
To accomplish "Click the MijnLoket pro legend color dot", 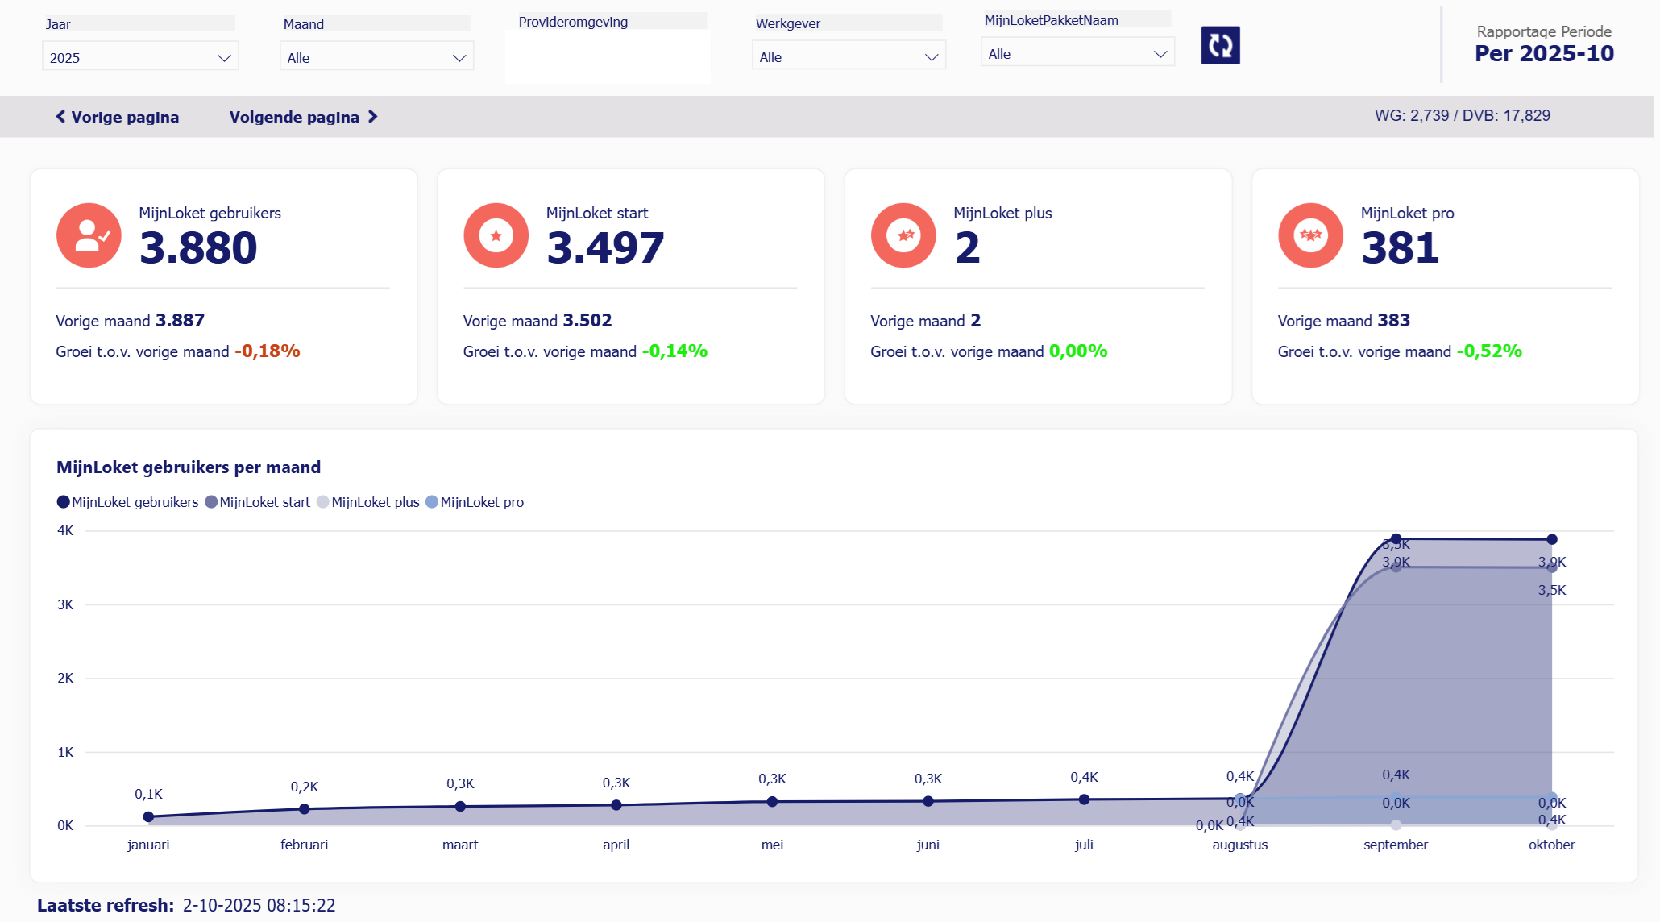I will click(x=432, y=502).
